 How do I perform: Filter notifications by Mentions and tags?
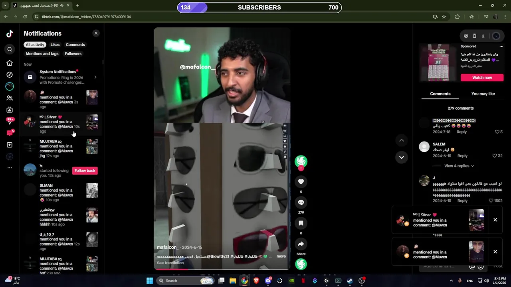42,54
